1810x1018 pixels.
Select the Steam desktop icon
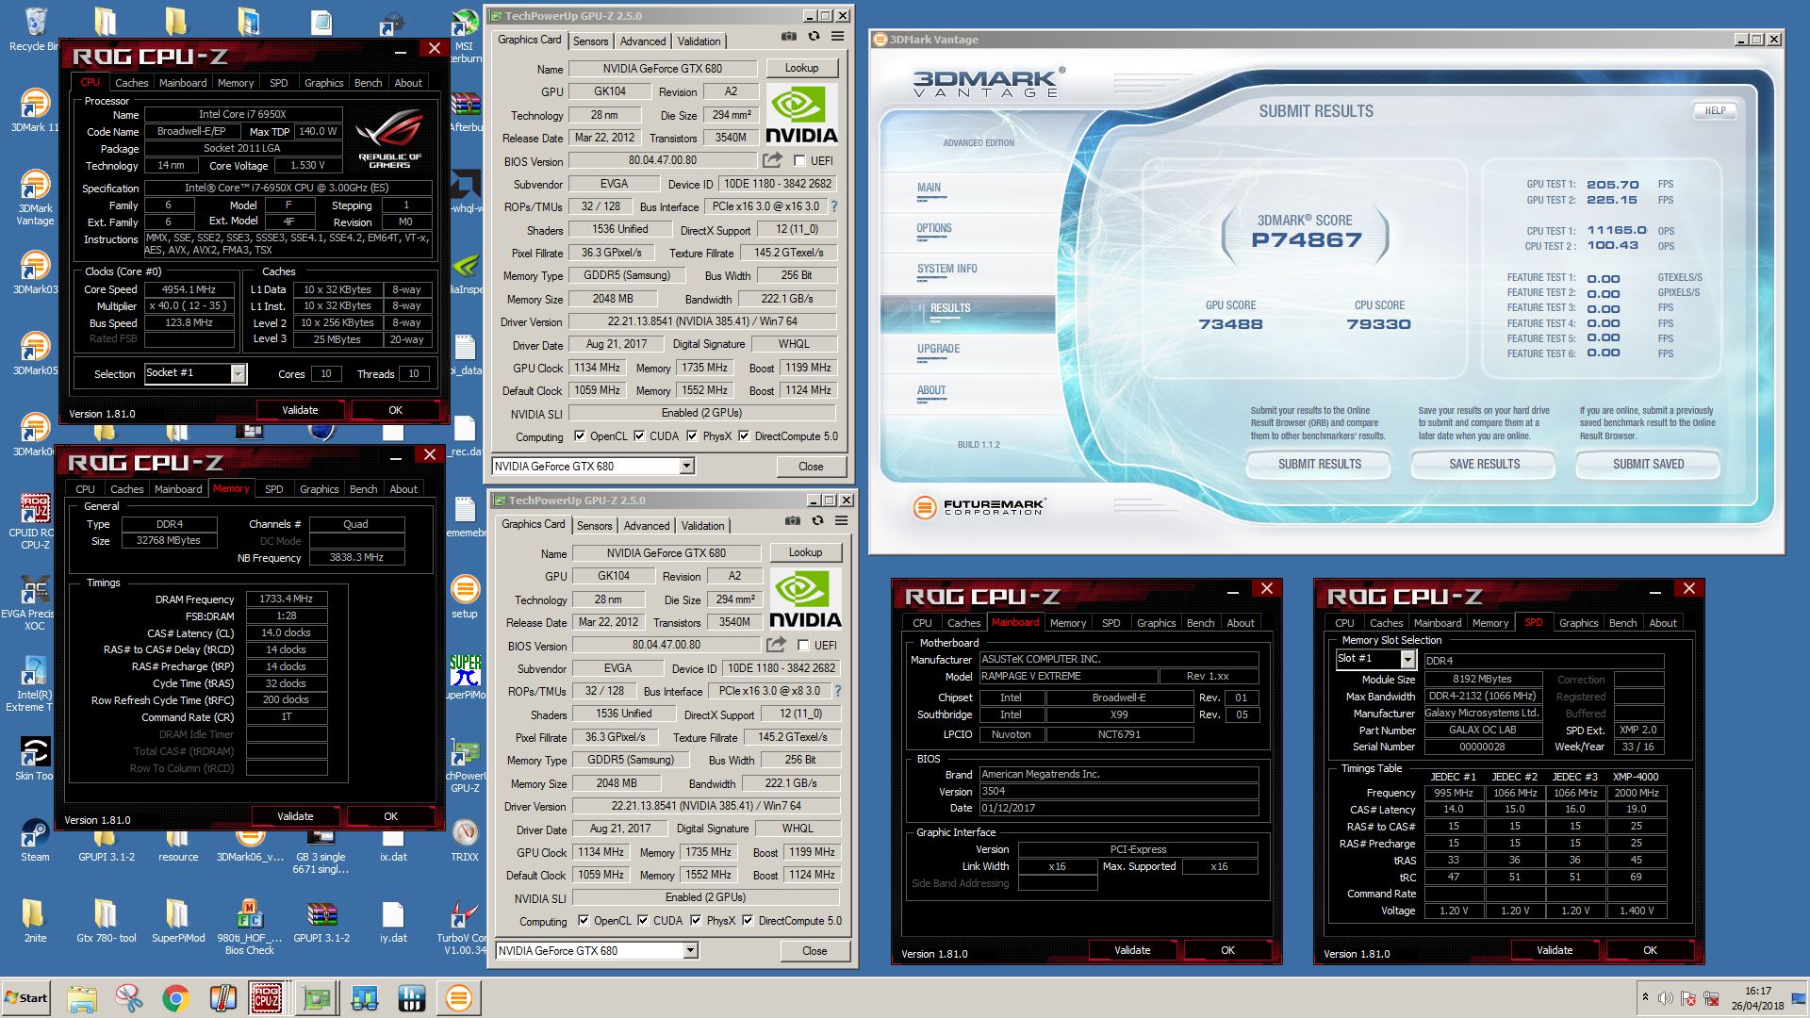pyautogui.click(x=35, y=841)
